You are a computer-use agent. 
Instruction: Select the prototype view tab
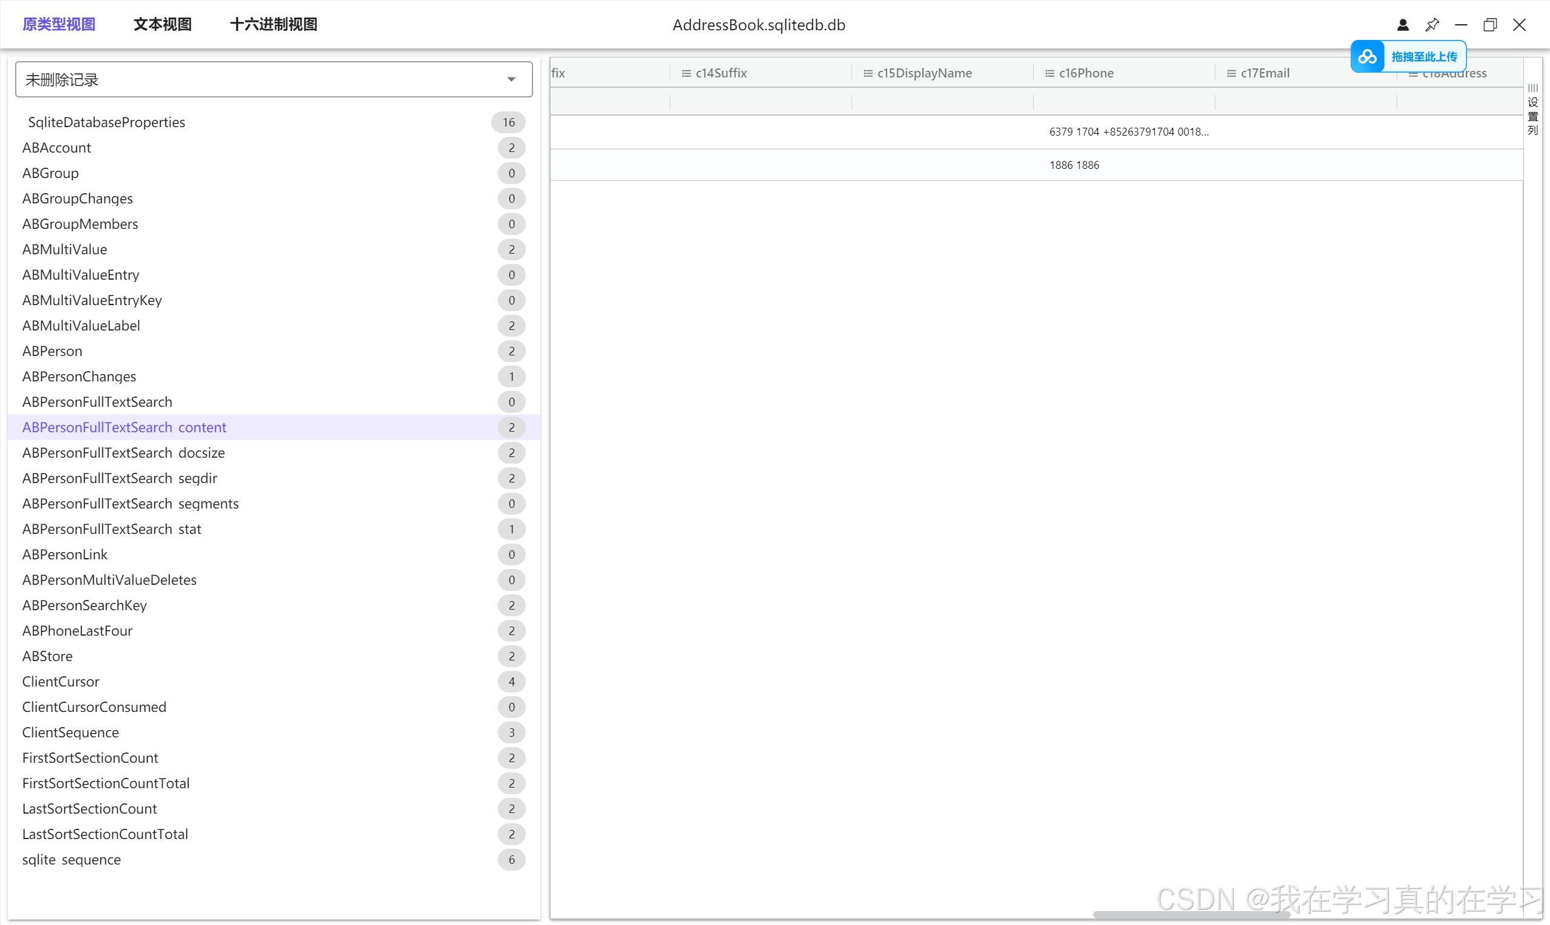pyautogui.click(x=59, y=24)
